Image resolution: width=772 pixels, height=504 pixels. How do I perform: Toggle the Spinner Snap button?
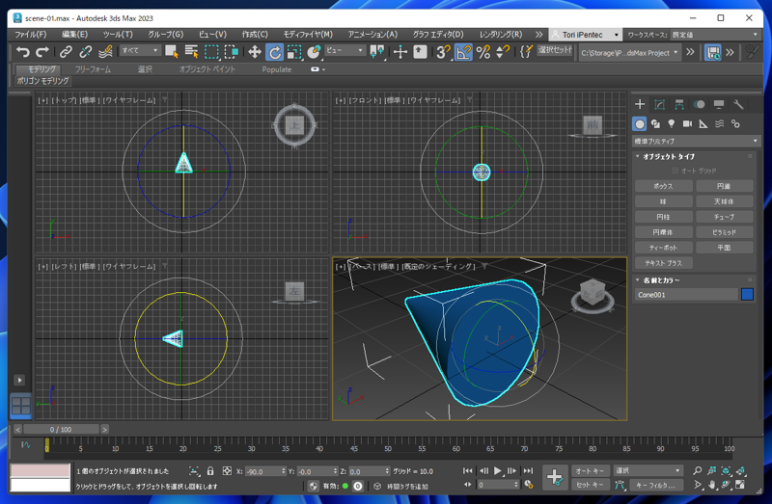[503, 52]
